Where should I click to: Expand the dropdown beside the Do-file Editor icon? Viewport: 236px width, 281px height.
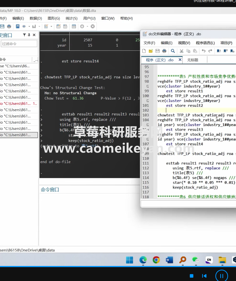coord(51,27)
